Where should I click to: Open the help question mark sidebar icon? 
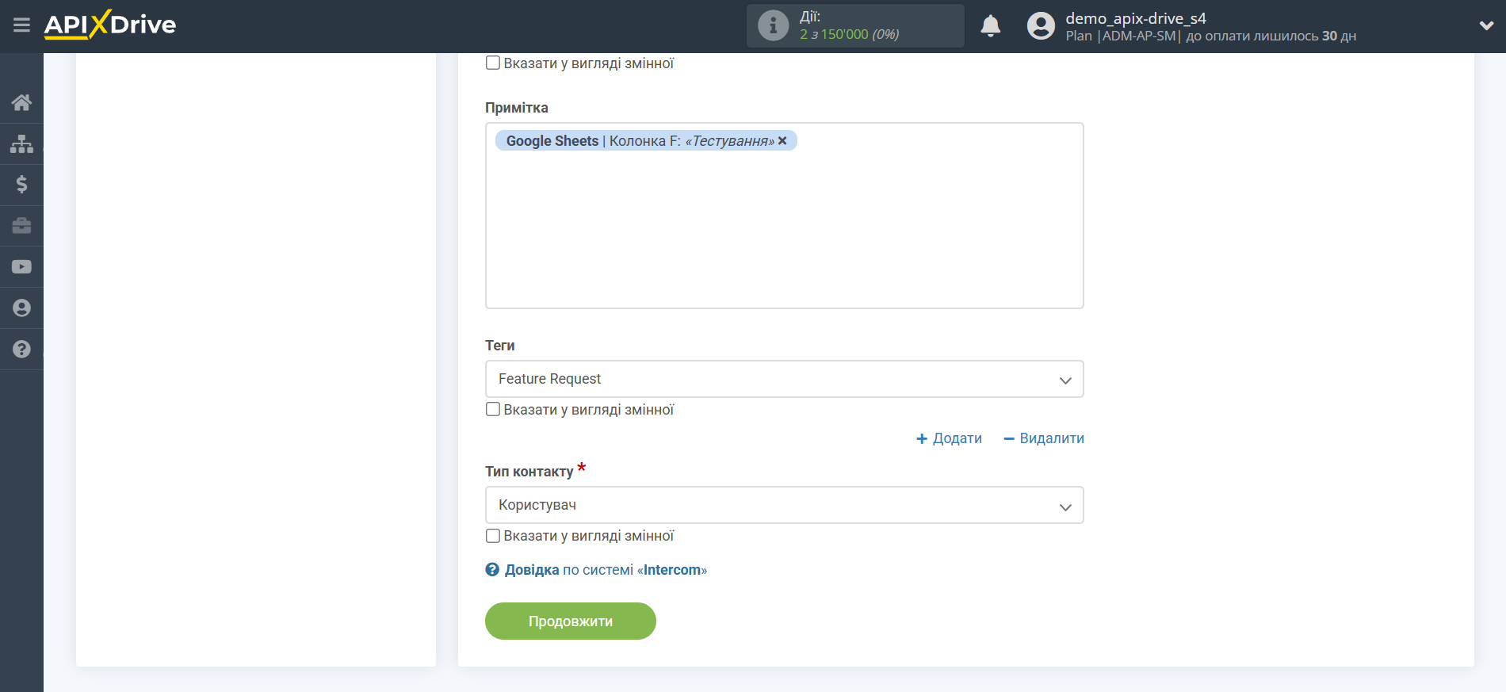[x=21, y=350]
